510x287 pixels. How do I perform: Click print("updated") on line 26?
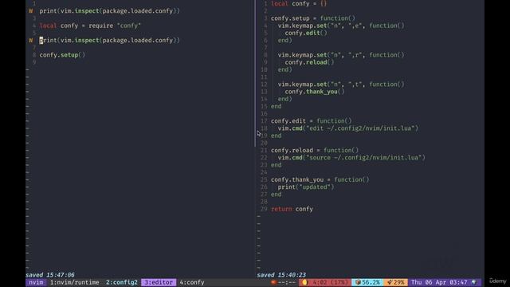tap(306, 187)
